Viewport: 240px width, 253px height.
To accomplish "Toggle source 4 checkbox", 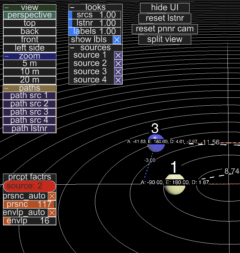I will pos(118,80).
